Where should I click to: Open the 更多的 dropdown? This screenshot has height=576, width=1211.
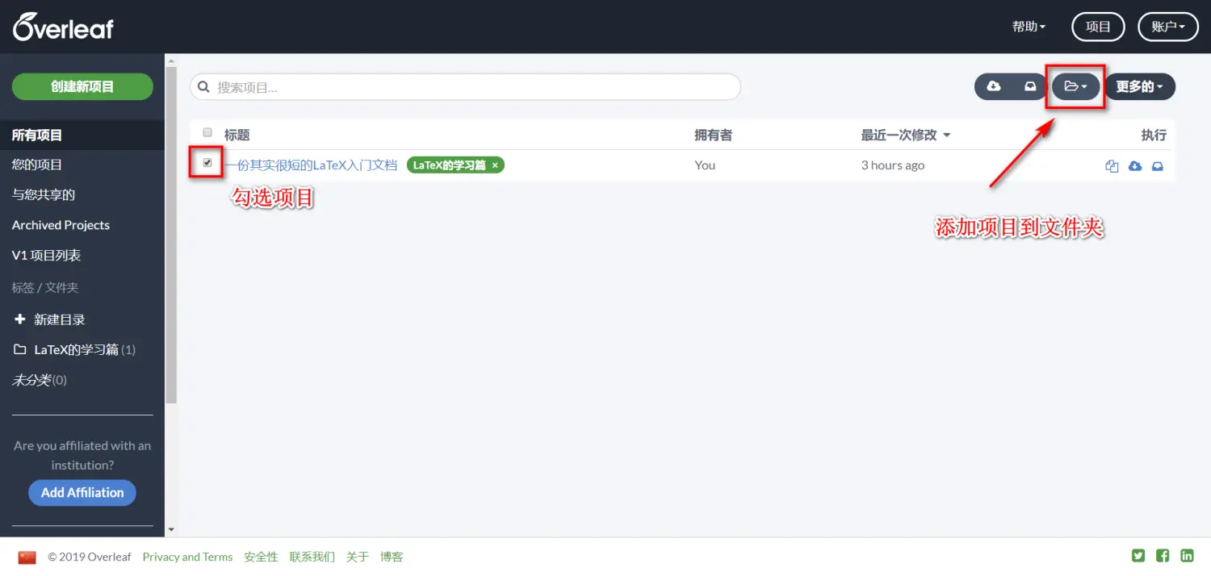(x=1139, y=86)
